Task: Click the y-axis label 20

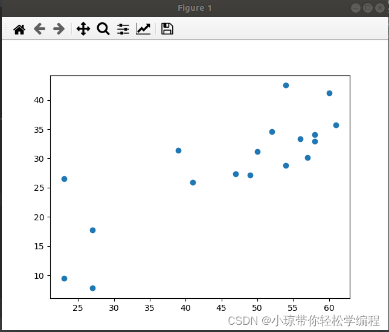Action: pos(39,217)
